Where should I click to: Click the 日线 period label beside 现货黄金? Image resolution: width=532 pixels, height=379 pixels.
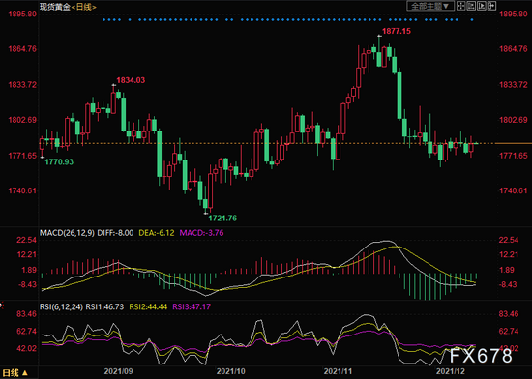84,7
